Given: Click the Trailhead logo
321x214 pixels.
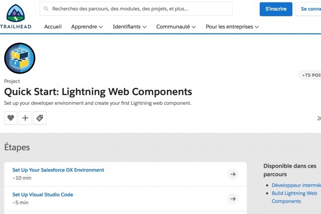Looking at the screenshot, I should tap(16, 16).
